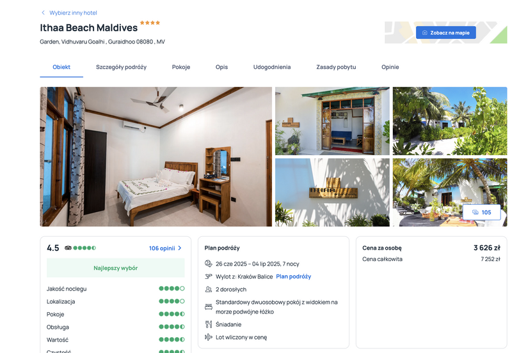
Task: Click the guests icon beside 2 dorosłych
Action: (209, 289)
